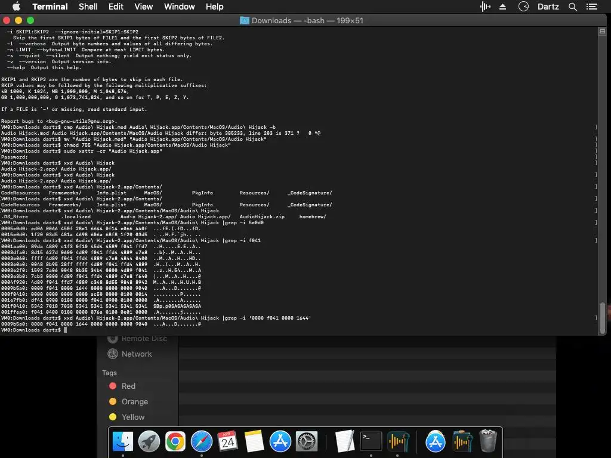Click the Audio Hijack waveform menu bar icon
Image resolution: width=611 pixels, height=458 pixels.
click(x=485, y=7)
